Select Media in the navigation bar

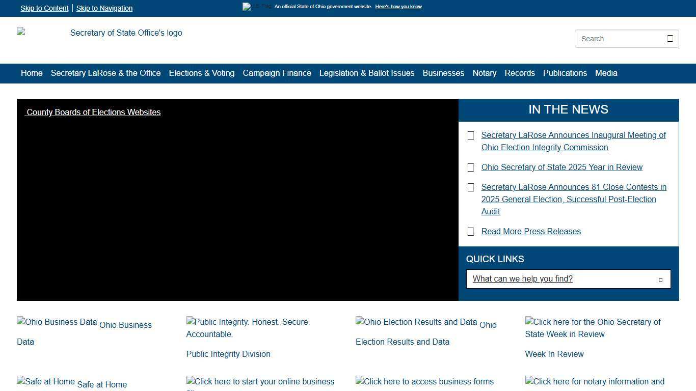pos(606,73)
